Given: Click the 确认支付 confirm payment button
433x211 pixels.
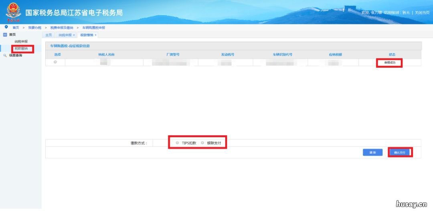Looking at the screenshot, I should click(399, 152).
